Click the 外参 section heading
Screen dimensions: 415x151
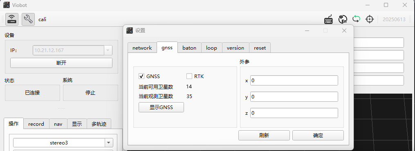(x=245, y=62)
